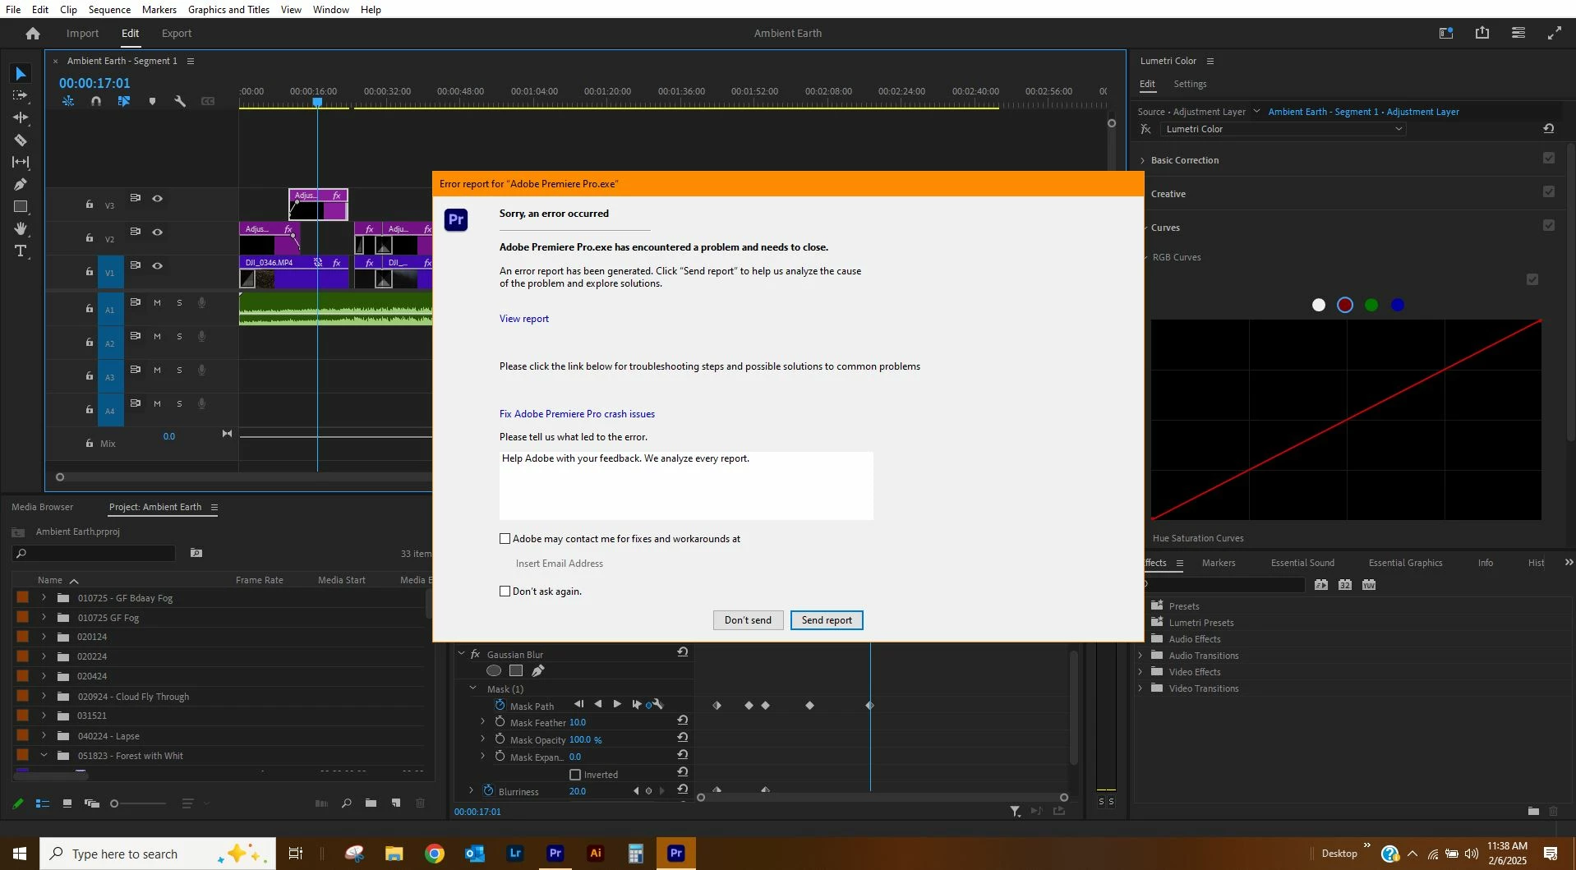1576x870 pixels.
Task: Open the Lumetri Color effect dropdown
Action: point(1283,129)
